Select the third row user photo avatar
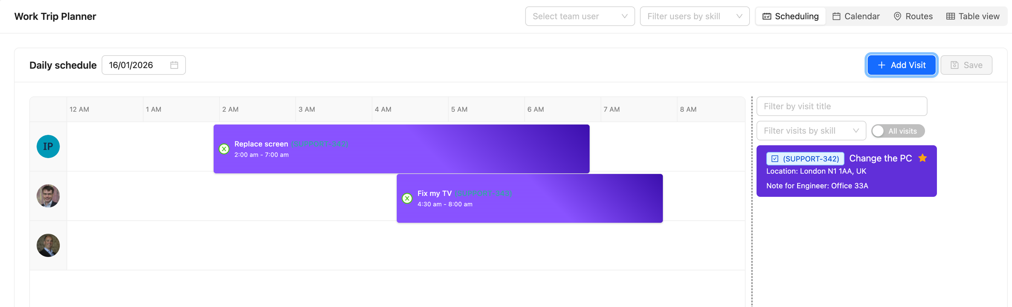The height and width of the screenshot is (307, 1012). [x=48, y=245]
